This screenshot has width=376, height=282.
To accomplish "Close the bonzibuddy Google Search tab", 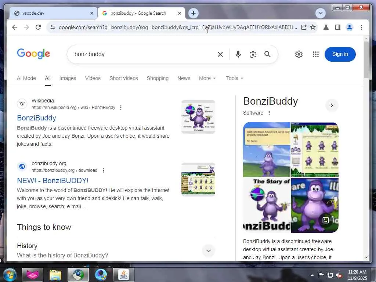I will click(x=179, y=13).
